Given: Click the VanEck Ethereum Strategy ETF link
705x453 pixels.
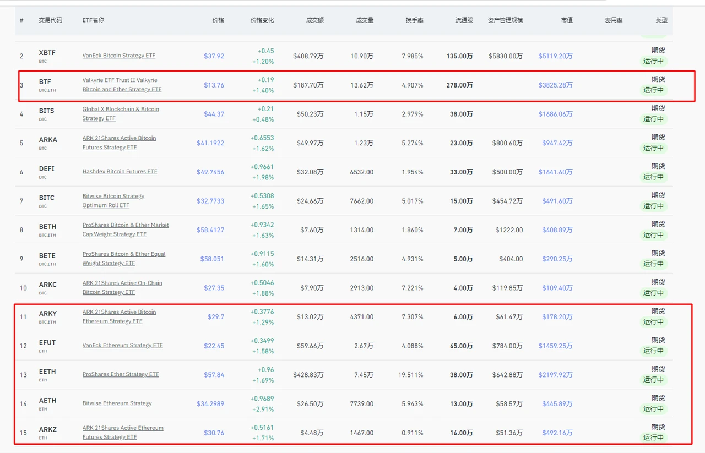Looking at the screenshot, I should [122, 346].
